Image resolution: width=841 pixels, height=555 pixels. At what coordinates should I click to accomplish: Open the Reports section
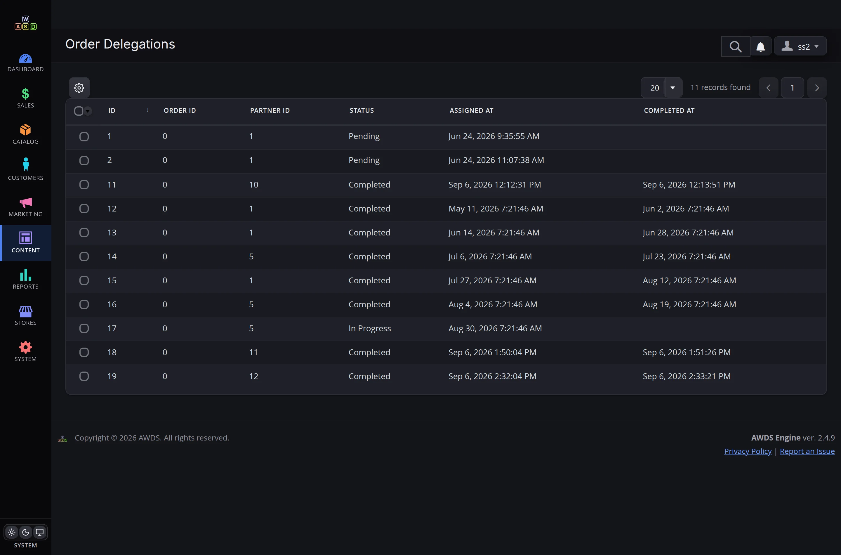click(x=25, y=279)
